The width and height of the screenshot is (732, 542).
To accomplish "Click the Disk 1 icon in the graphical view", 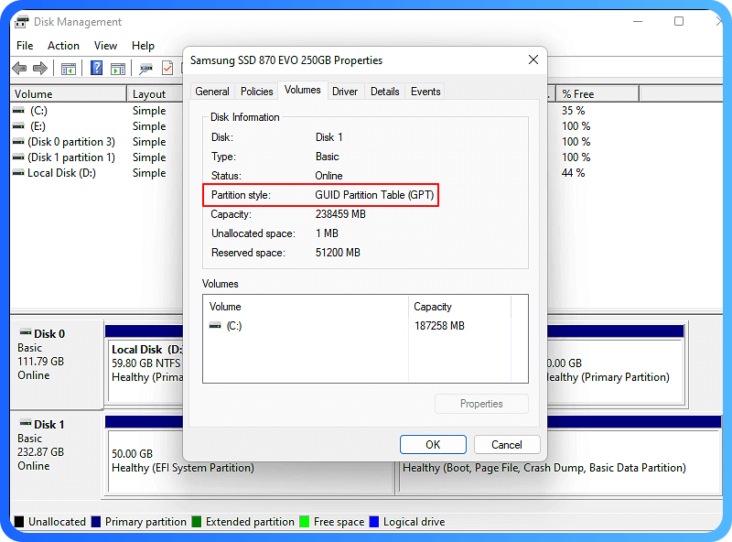I will 26,423.
